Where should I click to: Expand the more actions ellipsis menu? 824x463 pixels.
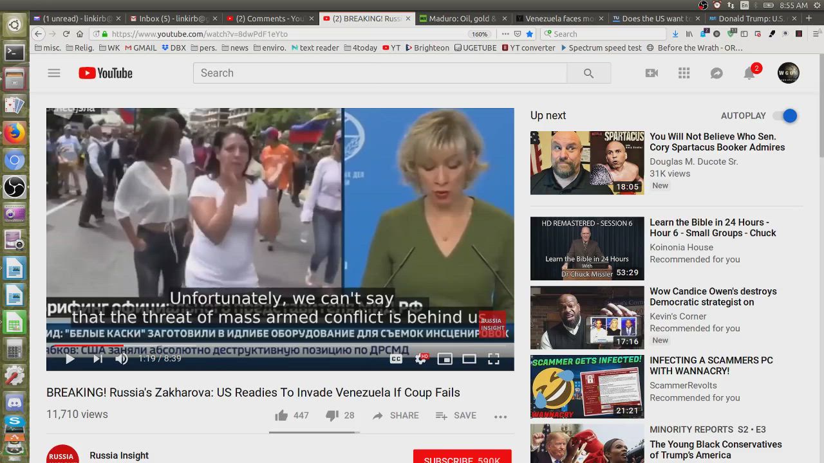pos(500,416)
